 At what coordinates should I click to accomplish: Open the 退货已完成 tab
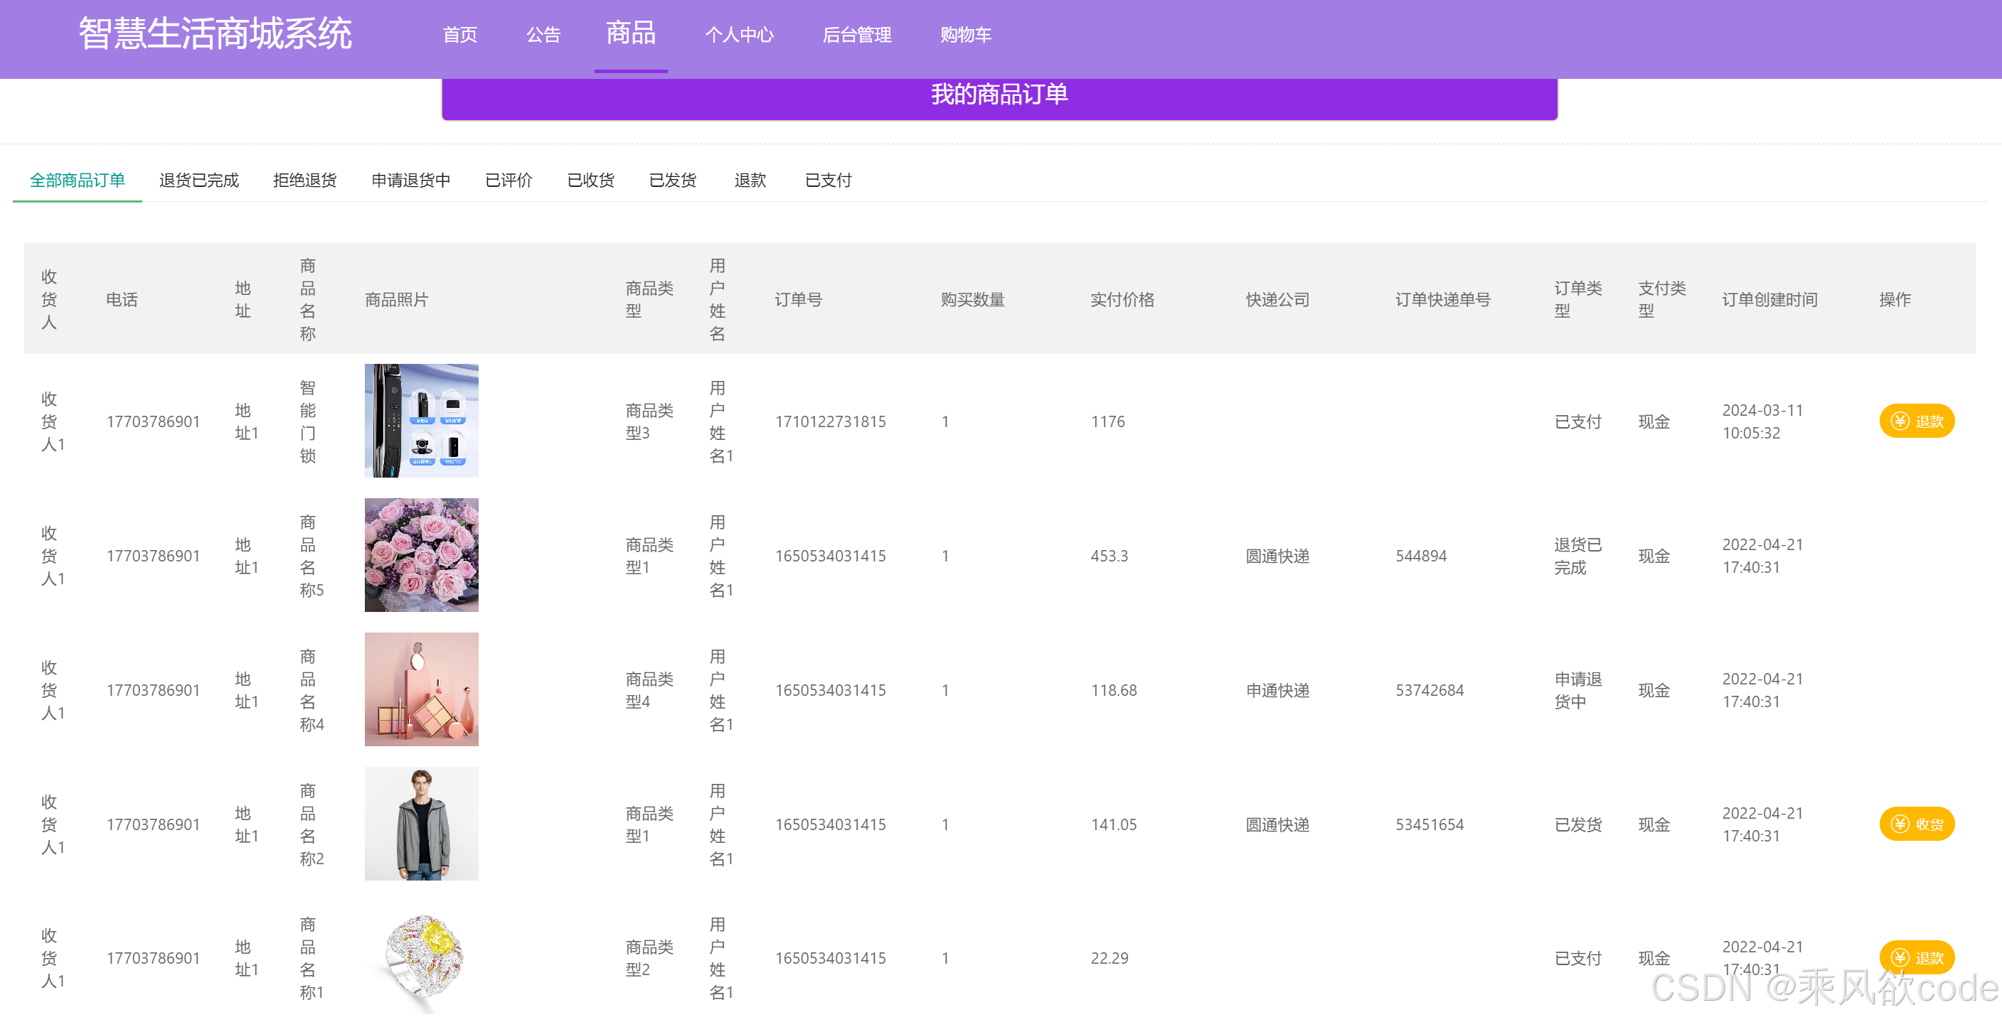click(199, 181)
